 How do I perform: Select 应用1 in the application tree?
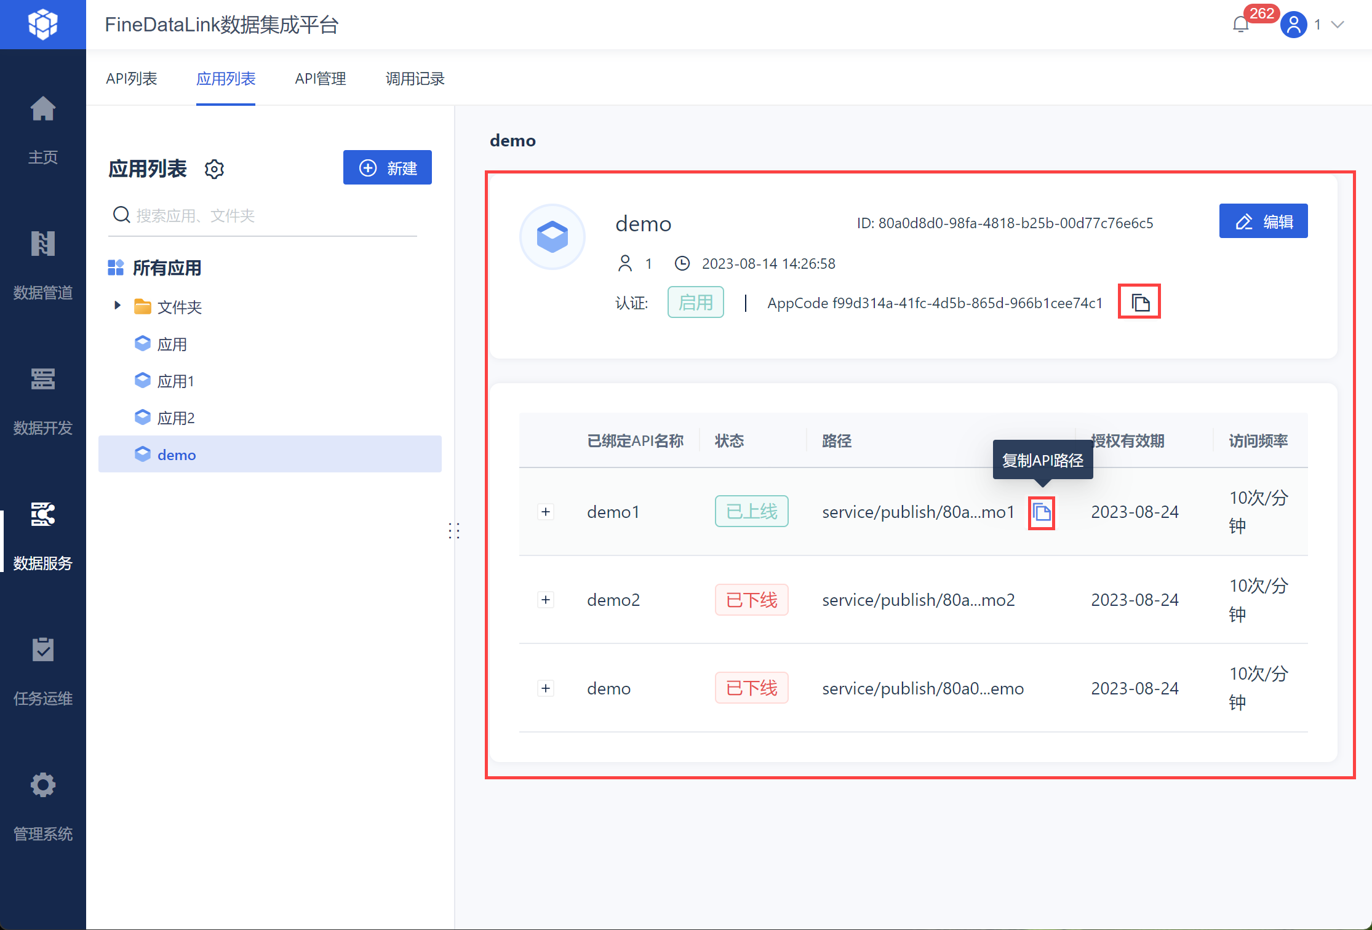coord(175,381)
